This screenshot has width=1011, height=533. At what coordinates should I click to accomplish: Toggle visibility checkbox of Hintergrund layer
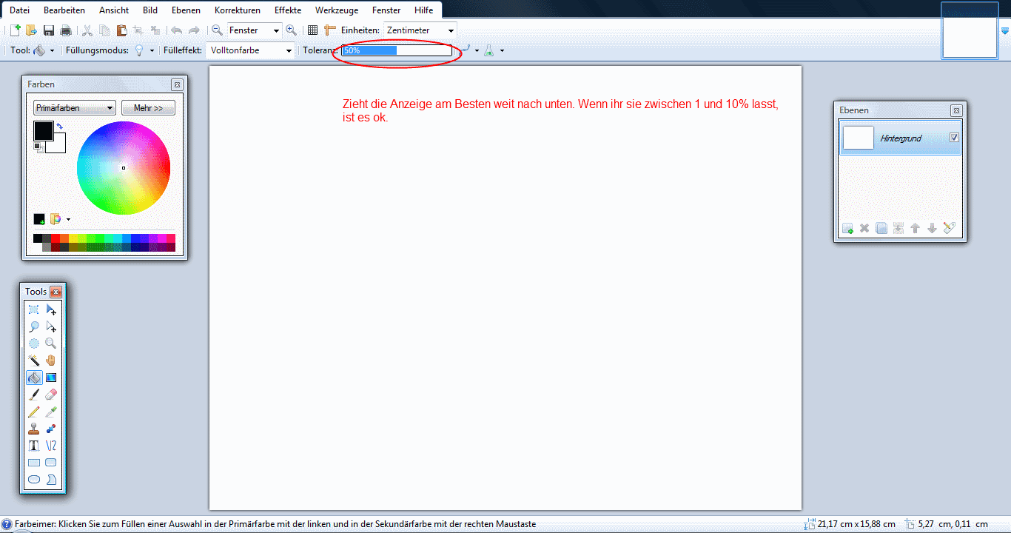click(x=954, y=138)
